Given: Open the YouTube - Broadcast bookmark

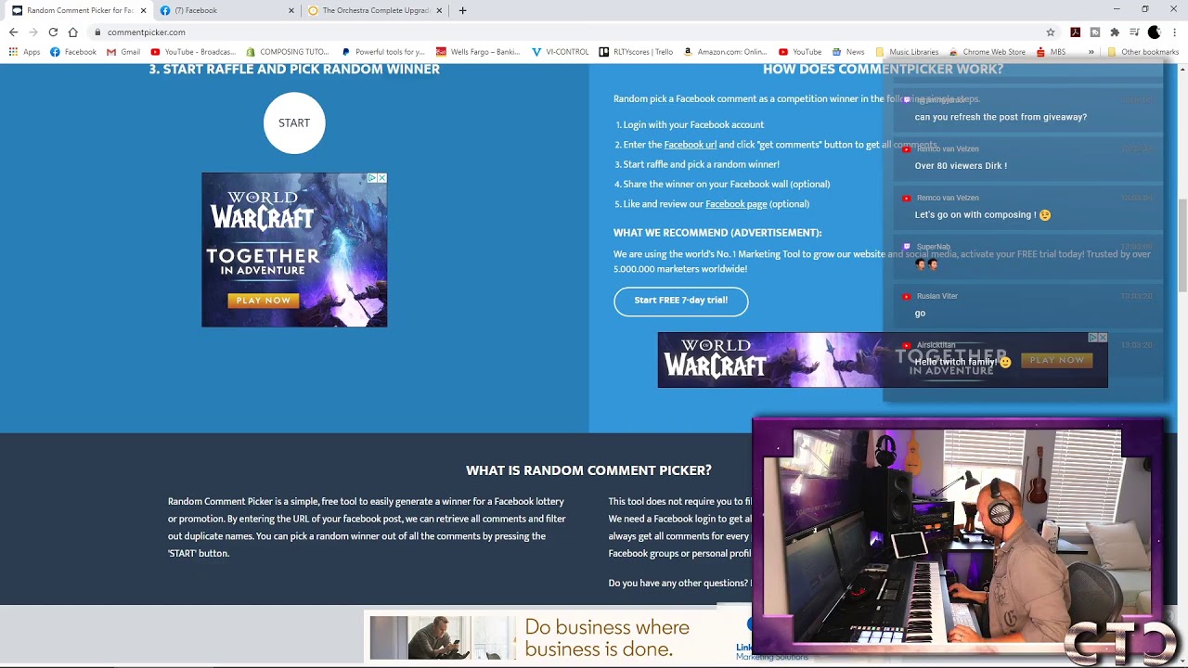Looking at the screenshot, I should pyautogui.click(x=193, y=52).
